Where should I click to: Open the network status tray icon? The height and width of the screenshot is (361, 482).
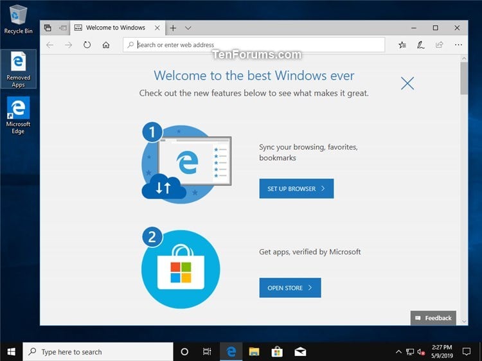tap(410, 352)
